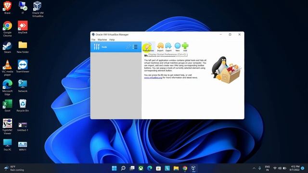Select the Steam desktop shortcut

(x=8, y=47)
